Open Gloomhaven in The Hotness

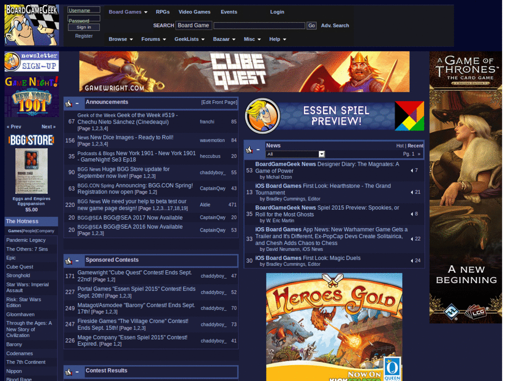pyautogui.click(x=20, y=315)
